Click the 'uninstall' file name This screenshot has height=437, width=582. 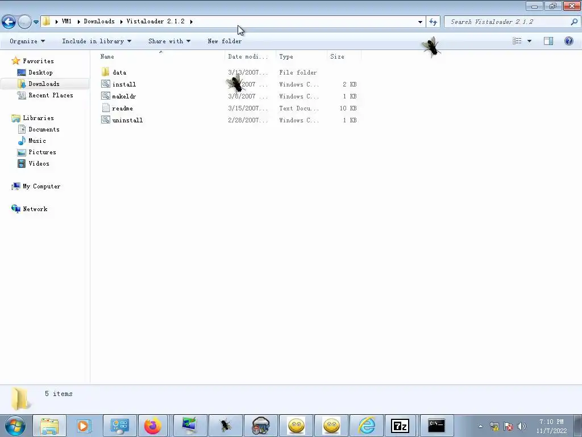pyautogui.click(x=127, y=120)
